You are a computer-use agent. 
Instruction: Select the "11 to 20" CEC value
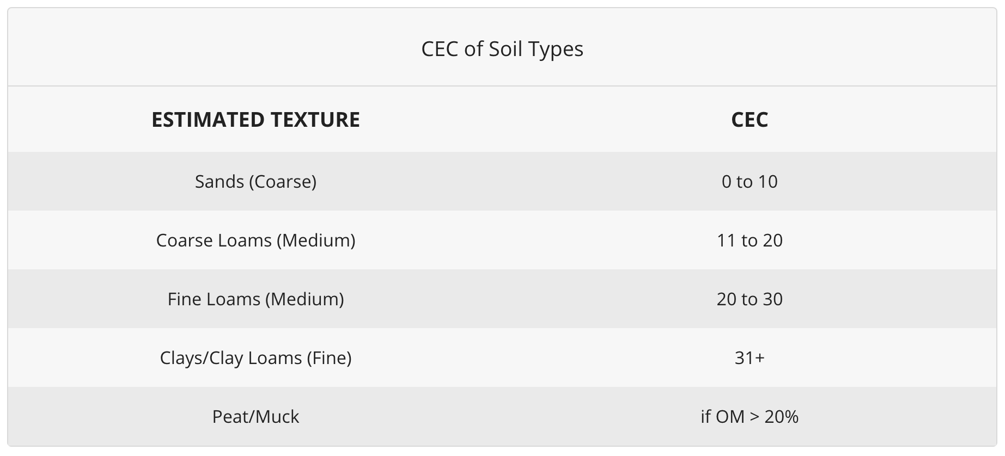[x=749, y=240]
